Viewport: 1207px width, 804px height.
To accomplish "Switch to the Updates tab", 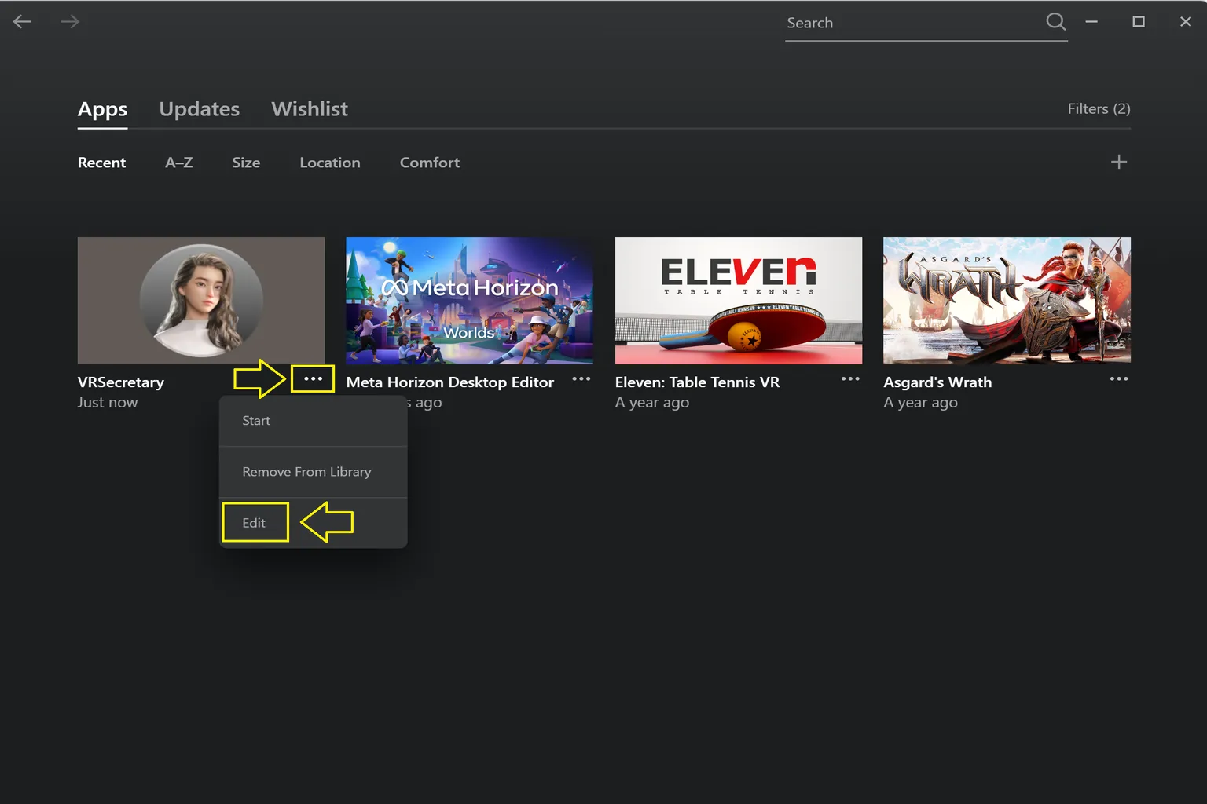I will point(200,109).
